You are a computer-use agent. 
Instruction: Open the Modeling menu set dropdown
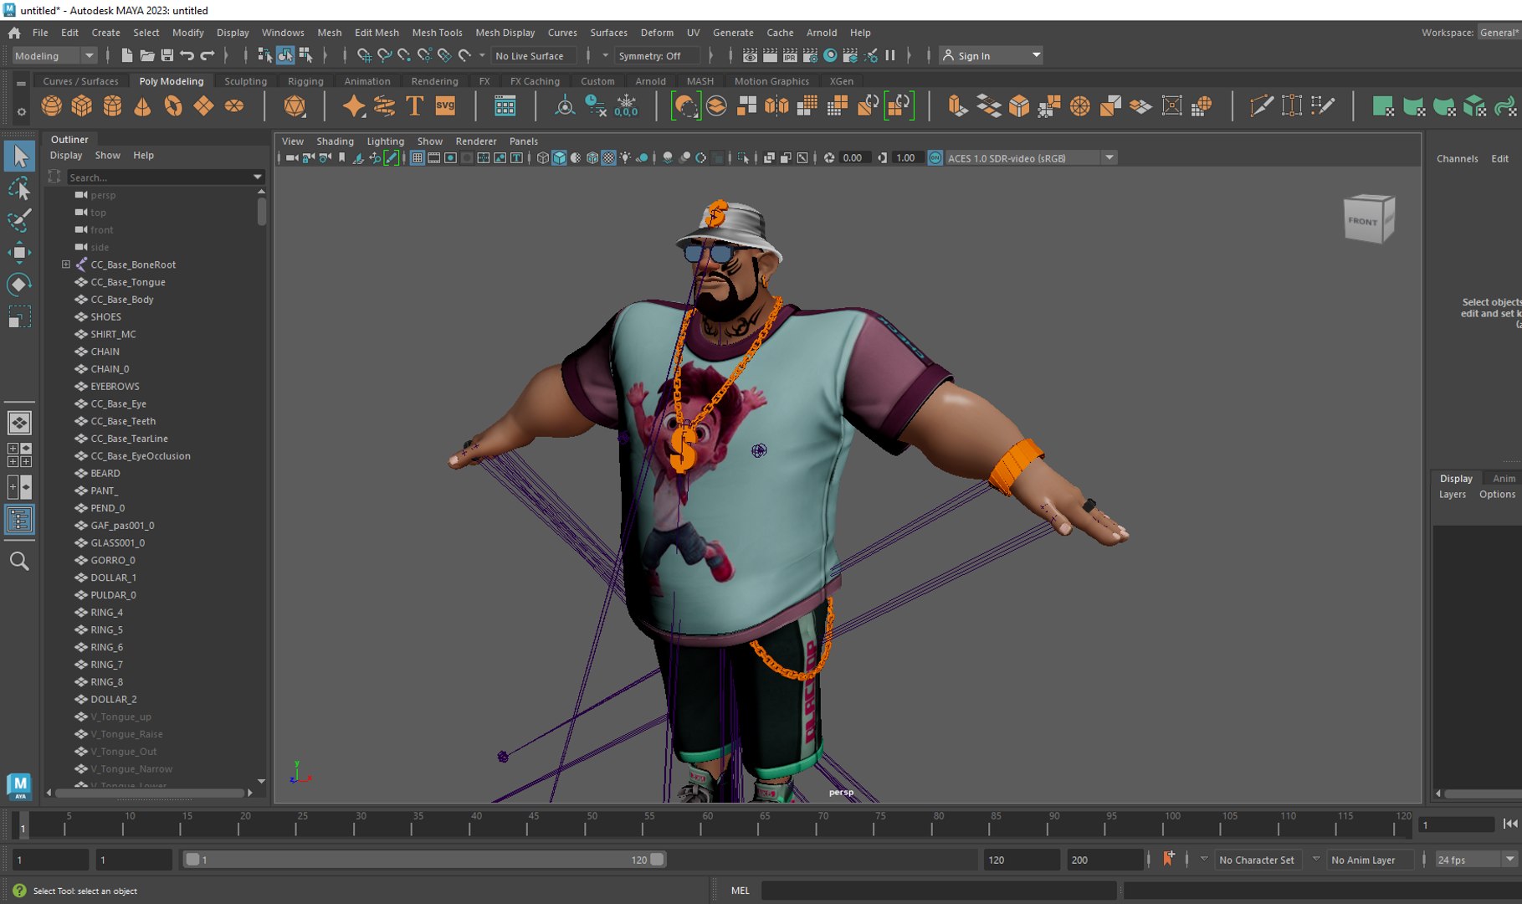coord(54,55)
